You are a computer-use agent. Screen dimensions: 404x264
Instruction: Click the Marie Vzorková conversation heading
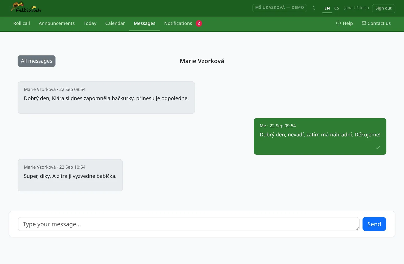click(202, 61)
